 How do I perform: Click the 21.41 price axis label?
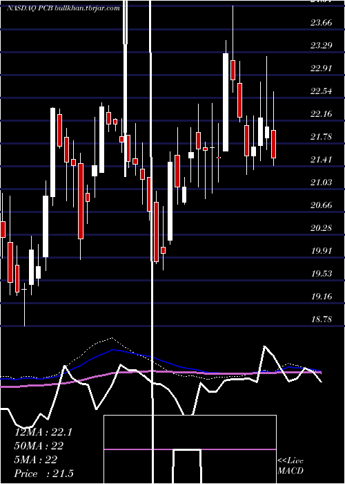pyautogui.click(x=322, y=160)
